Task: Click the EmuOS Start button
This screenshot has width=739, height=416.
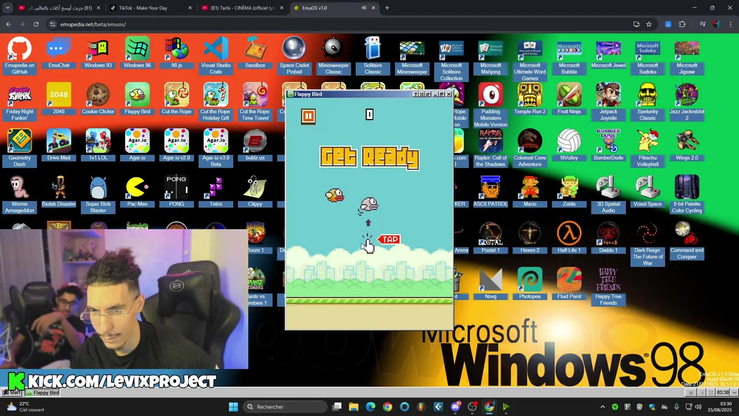Action: pos(12,393)
